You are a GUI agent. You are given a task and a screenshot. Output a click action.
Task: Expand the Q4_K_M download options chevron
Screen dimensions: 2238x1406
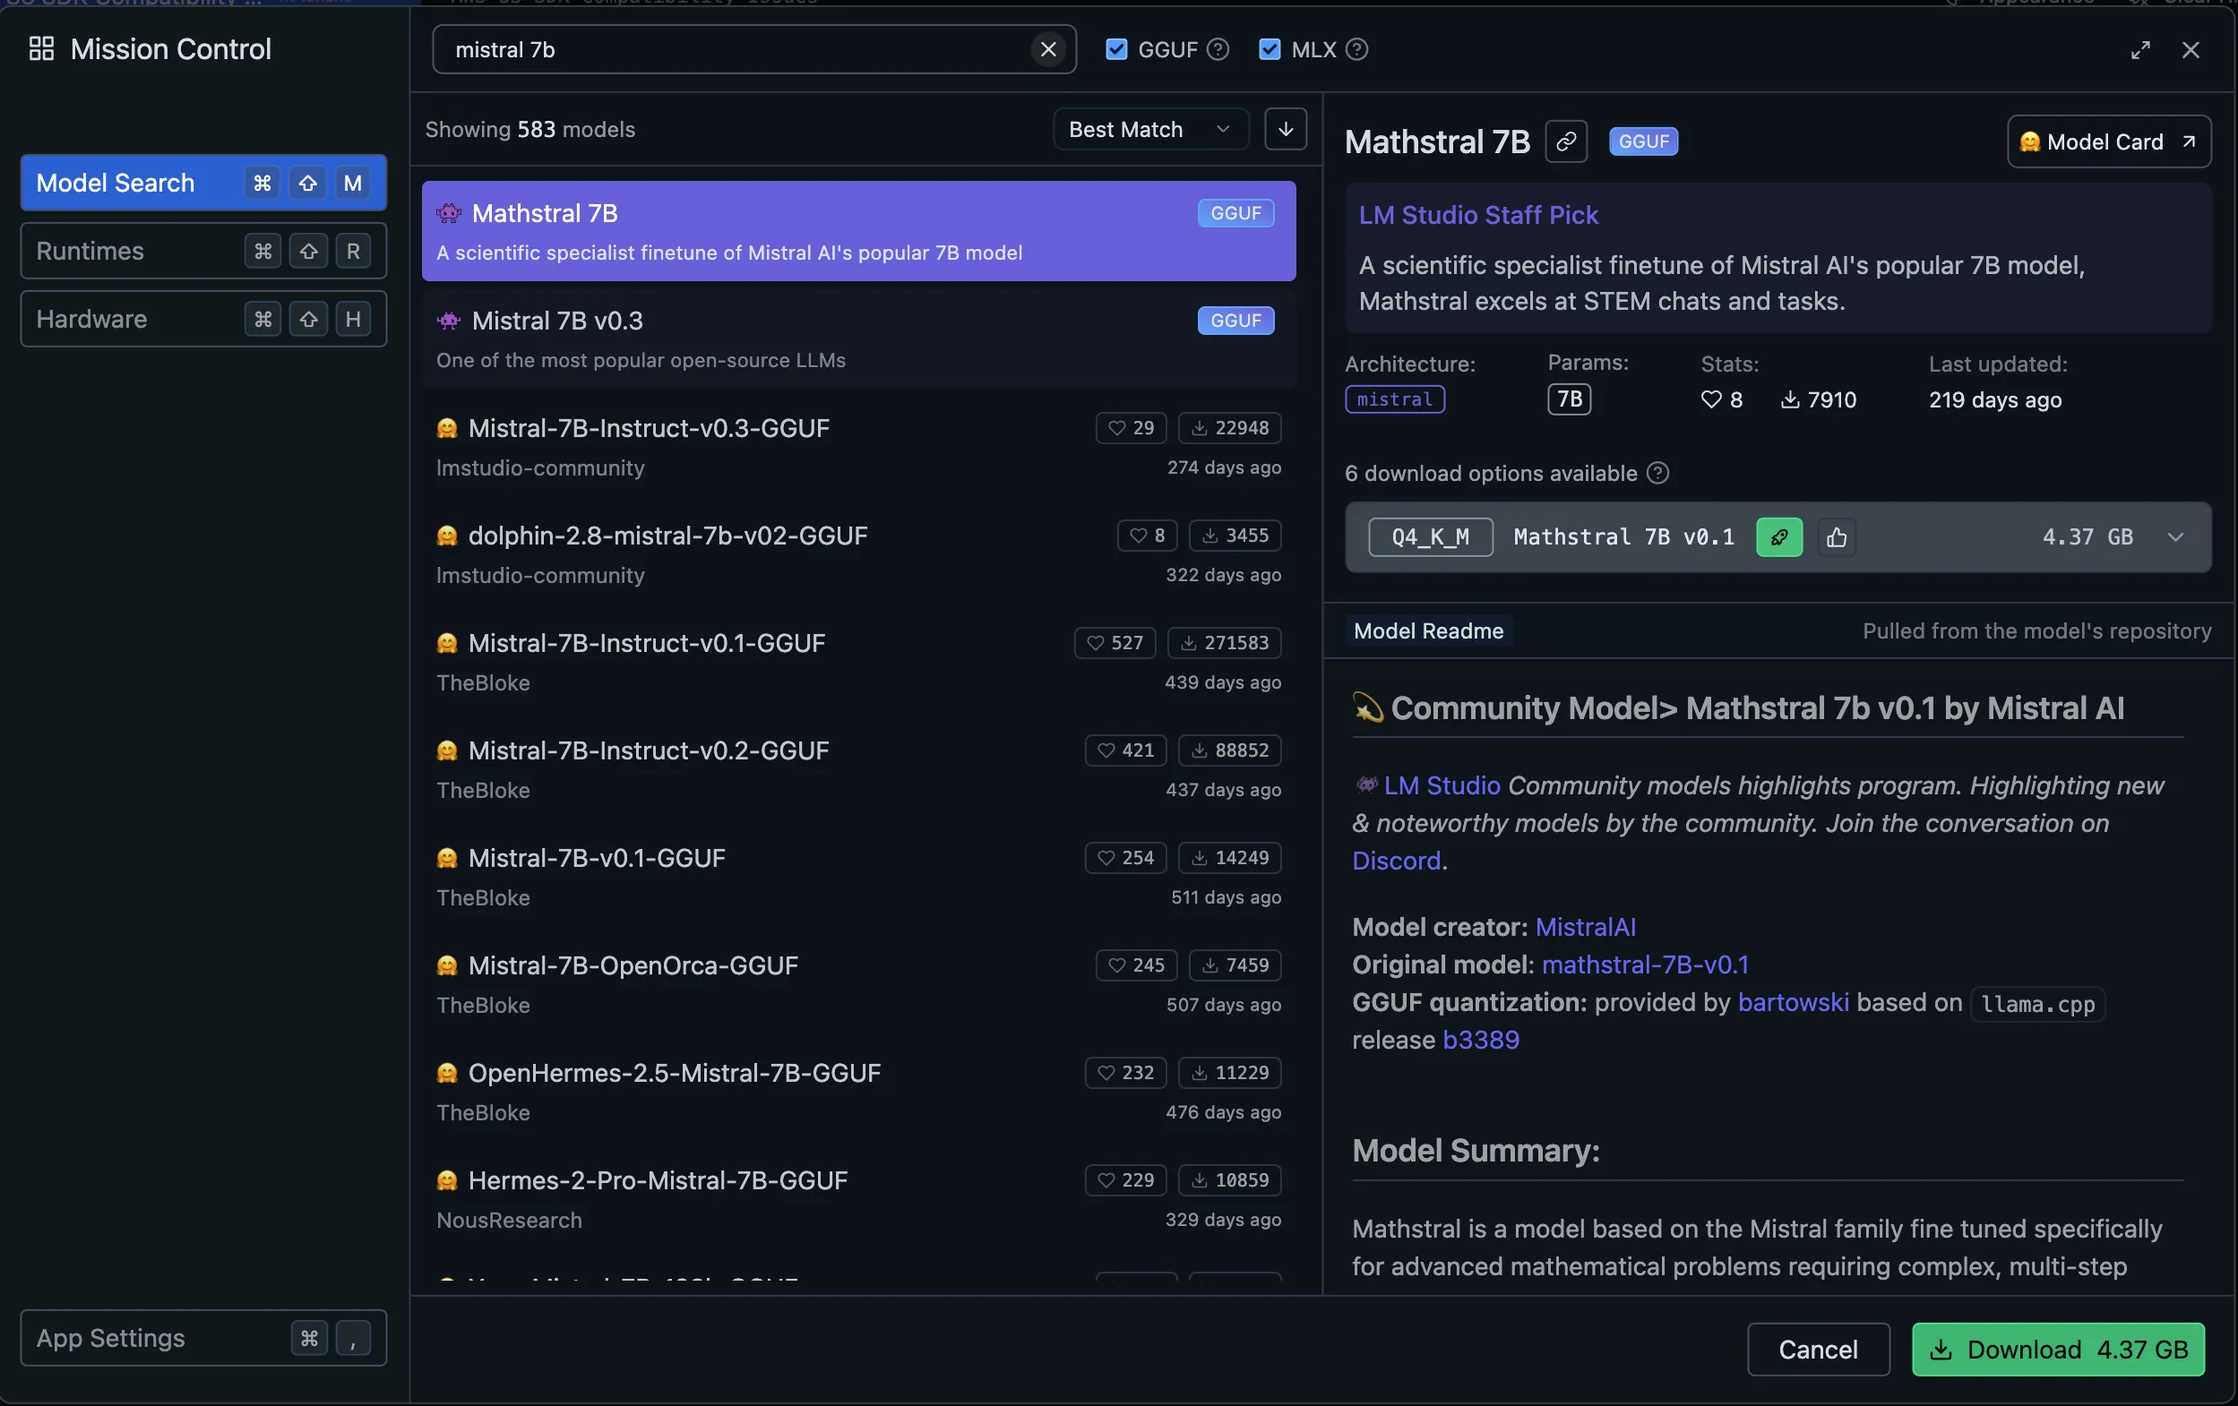[2175, 537]
